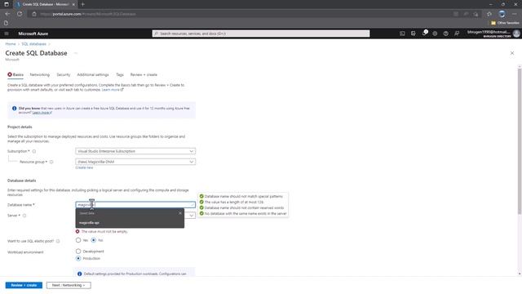Open Cloud Shell from the Azure header
The image size is (522, 294).
[x=402, y=33]
